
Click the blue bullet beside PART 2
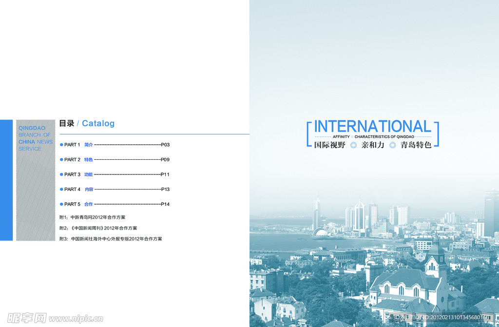tap(61, 159)
